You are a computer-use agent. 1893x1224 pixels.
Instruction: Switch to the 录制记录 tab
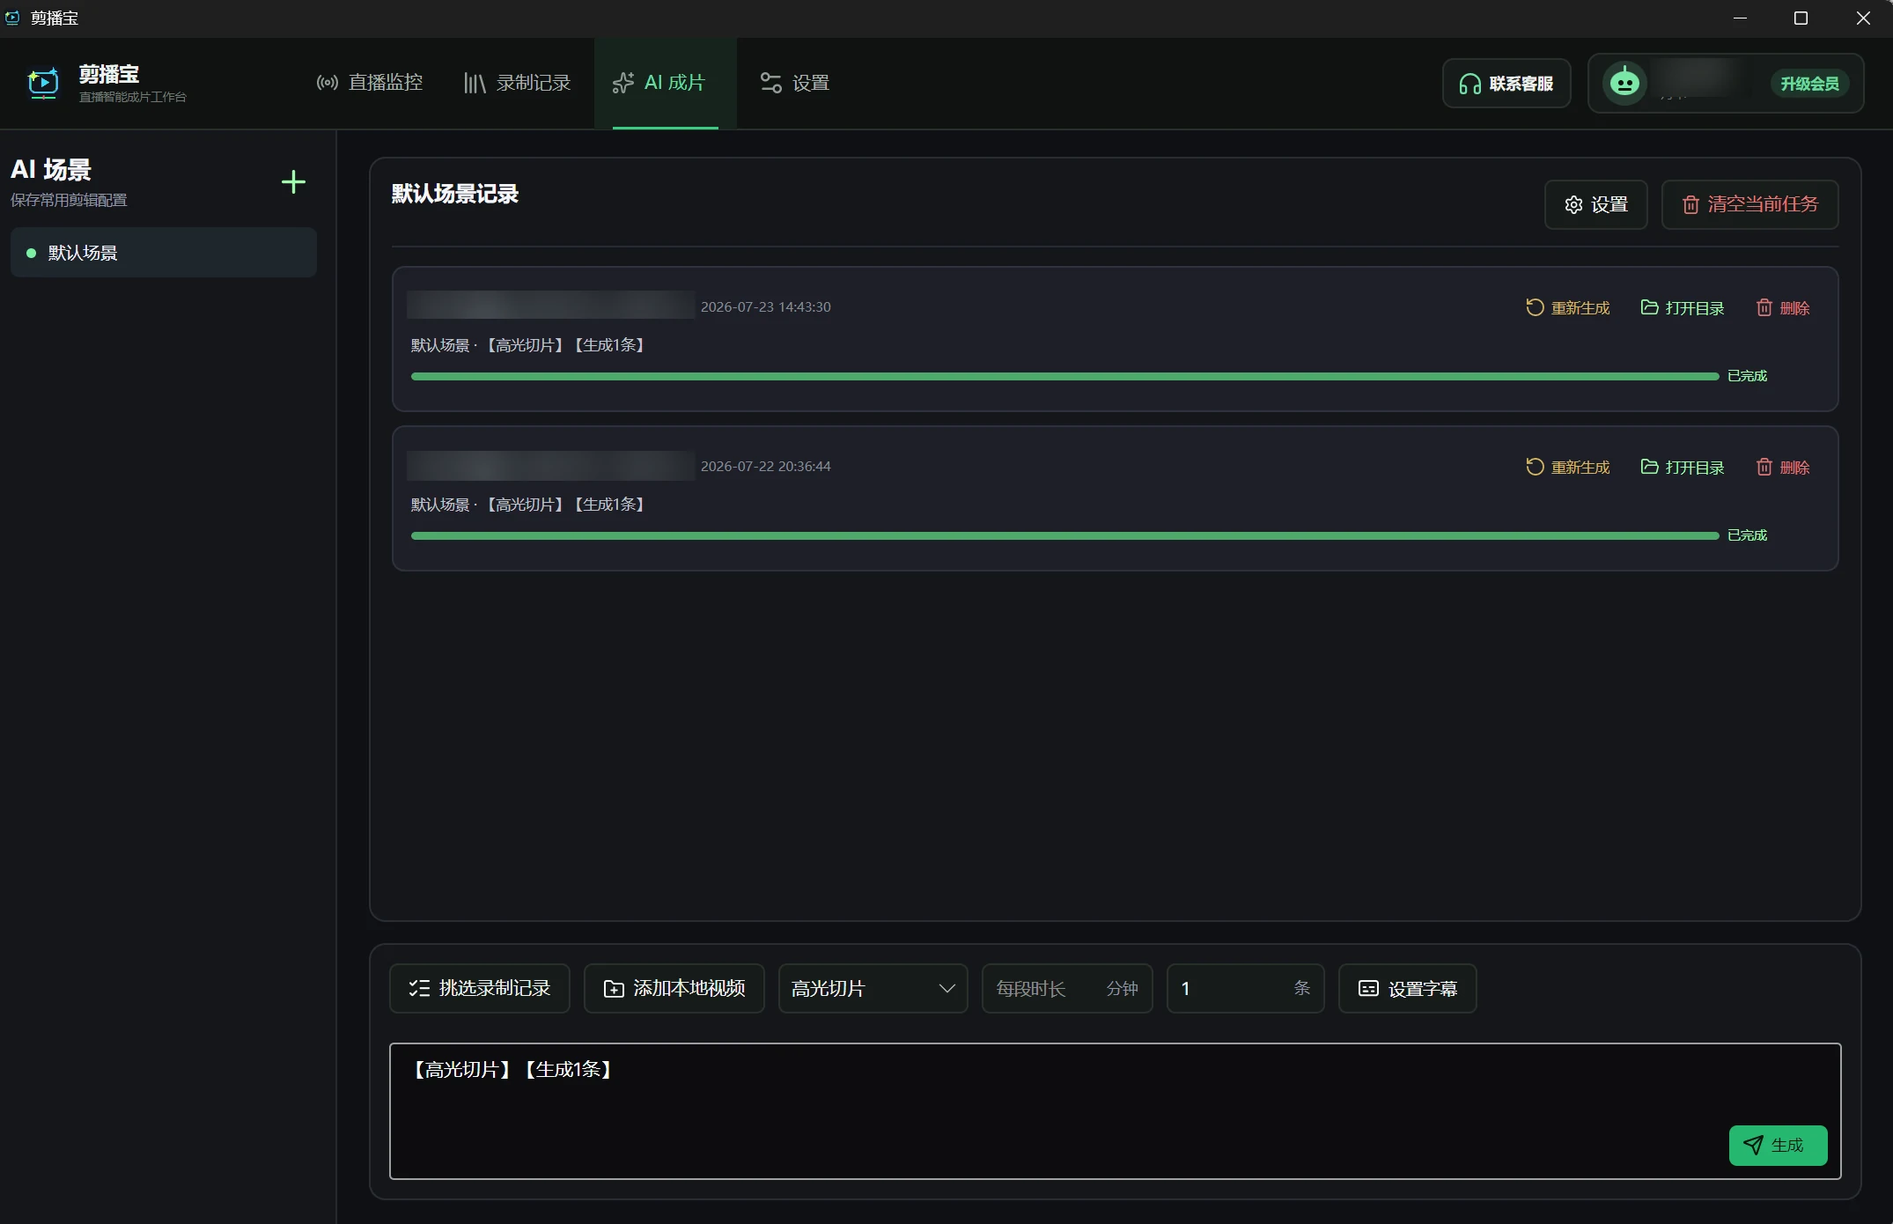click(x=518, y=83)
